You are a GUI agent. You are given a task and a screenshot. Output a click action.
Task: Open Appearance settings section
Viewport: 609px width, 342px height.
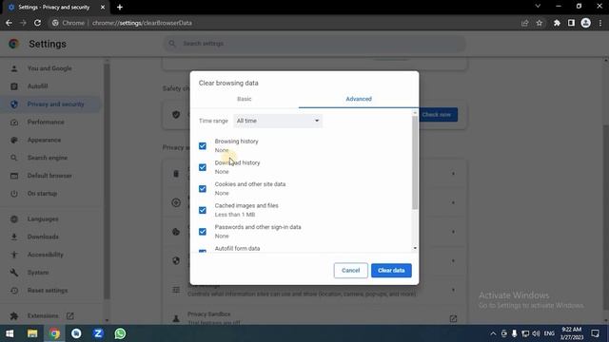point(44,140)
